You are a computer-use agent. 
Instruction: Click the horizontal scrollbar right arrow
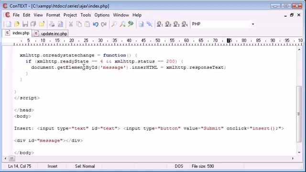coord(293,159)
